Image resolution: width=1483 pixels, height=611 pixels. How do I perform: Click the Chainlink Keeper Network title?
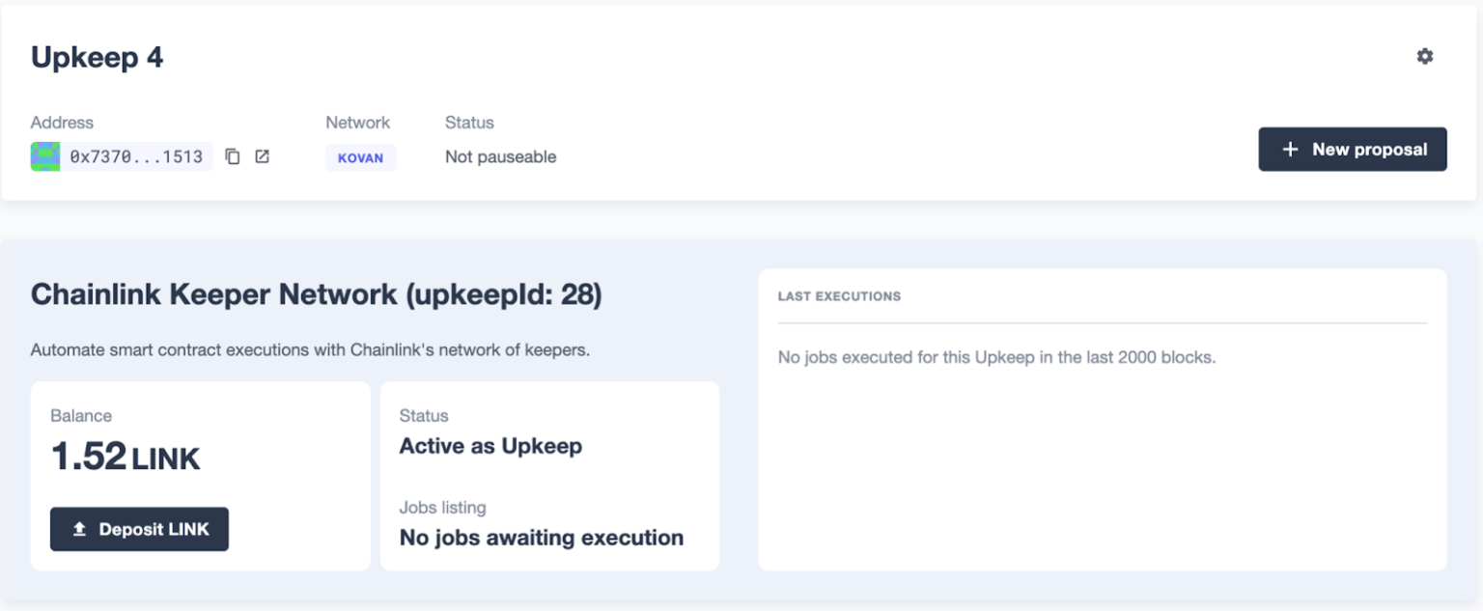pyautogui.click(x=315, y=294)
